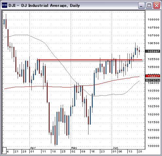This screenshot has width=162, height=156.
Task: Click the red moving average value 104427
Action: [153, 76]
